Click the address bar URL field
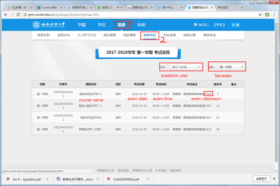 (140, 15)
